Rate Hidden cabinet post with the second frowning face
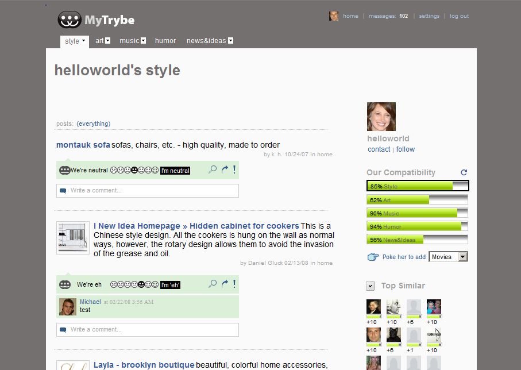Image resolution: width=521 pixels, height=370 pixels. 121,284
